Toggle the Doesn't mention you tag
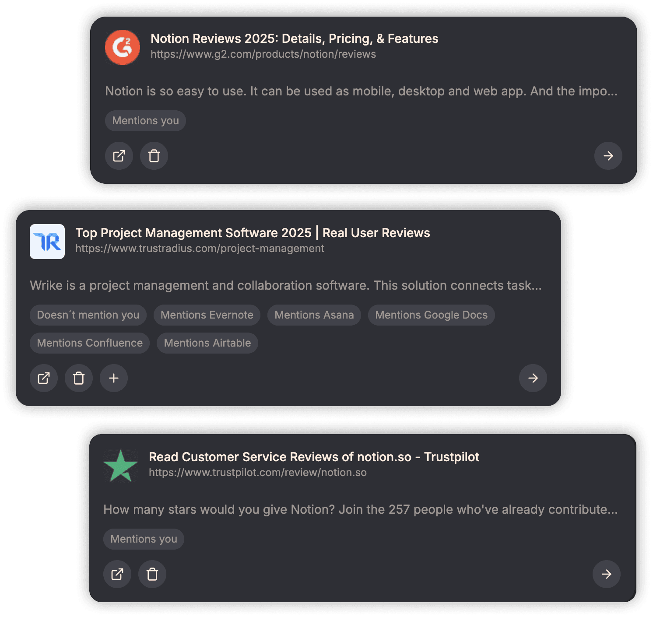 [x=88, y=315]
